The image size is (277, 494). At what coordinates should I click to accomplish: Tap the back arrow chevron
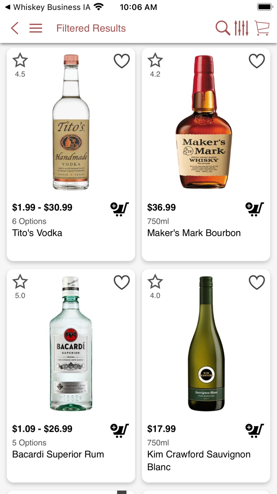[15, 28]
